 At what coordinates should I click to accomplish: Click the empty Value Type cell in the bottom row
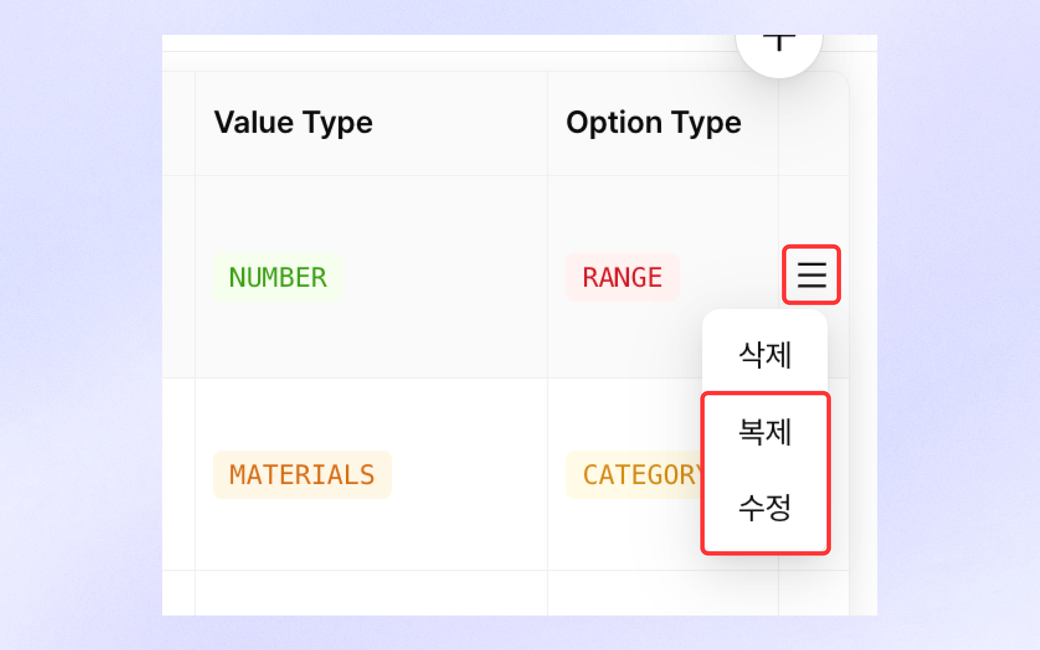pos(371,593)
